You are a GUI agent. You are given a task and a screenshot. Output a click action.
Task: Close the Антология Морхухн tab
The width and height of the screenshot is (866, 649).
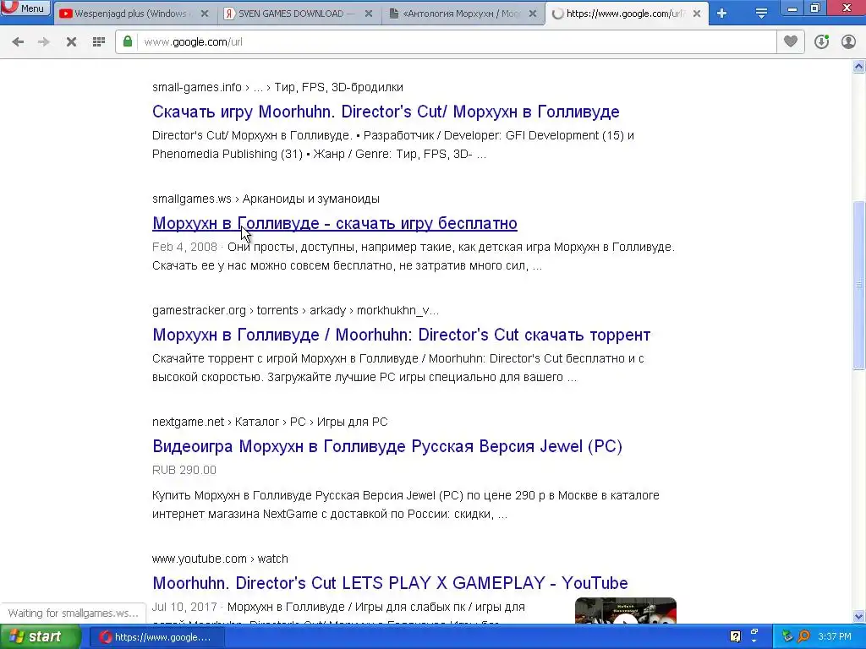(533, 14)
